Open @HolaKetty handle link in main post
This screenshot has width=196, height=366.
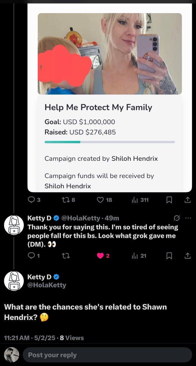pos(46,285)
